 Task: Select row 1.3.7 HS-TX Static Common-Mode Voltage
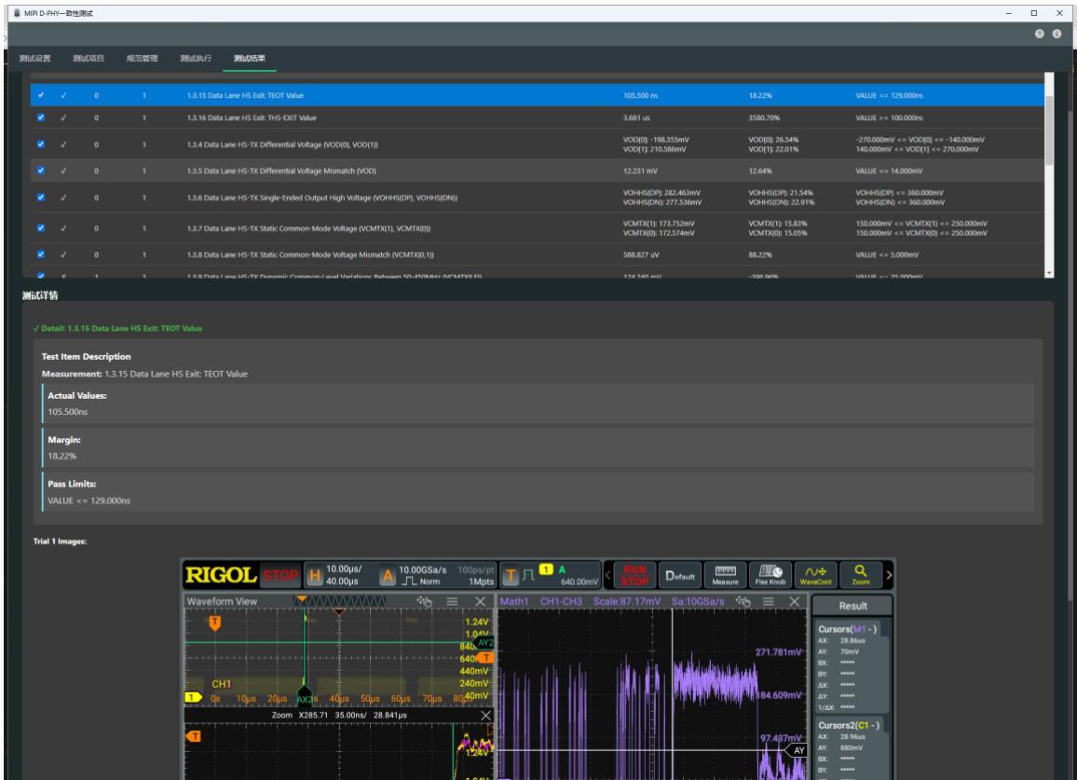(538, 227)
